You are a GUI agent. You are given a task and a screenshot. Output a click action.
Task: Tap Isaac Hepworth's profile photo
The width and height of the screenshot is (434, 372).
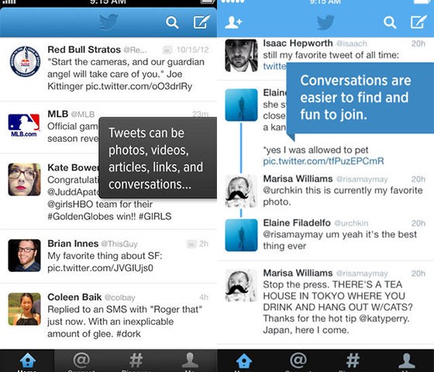tap(241, 55)
